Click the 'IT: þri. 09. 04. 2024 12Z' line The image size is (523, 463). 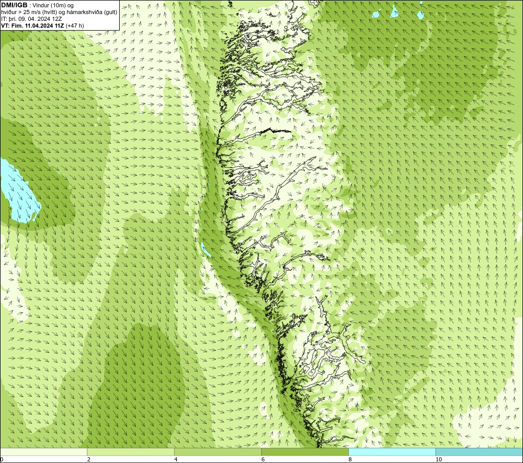[x=31, y=19]
